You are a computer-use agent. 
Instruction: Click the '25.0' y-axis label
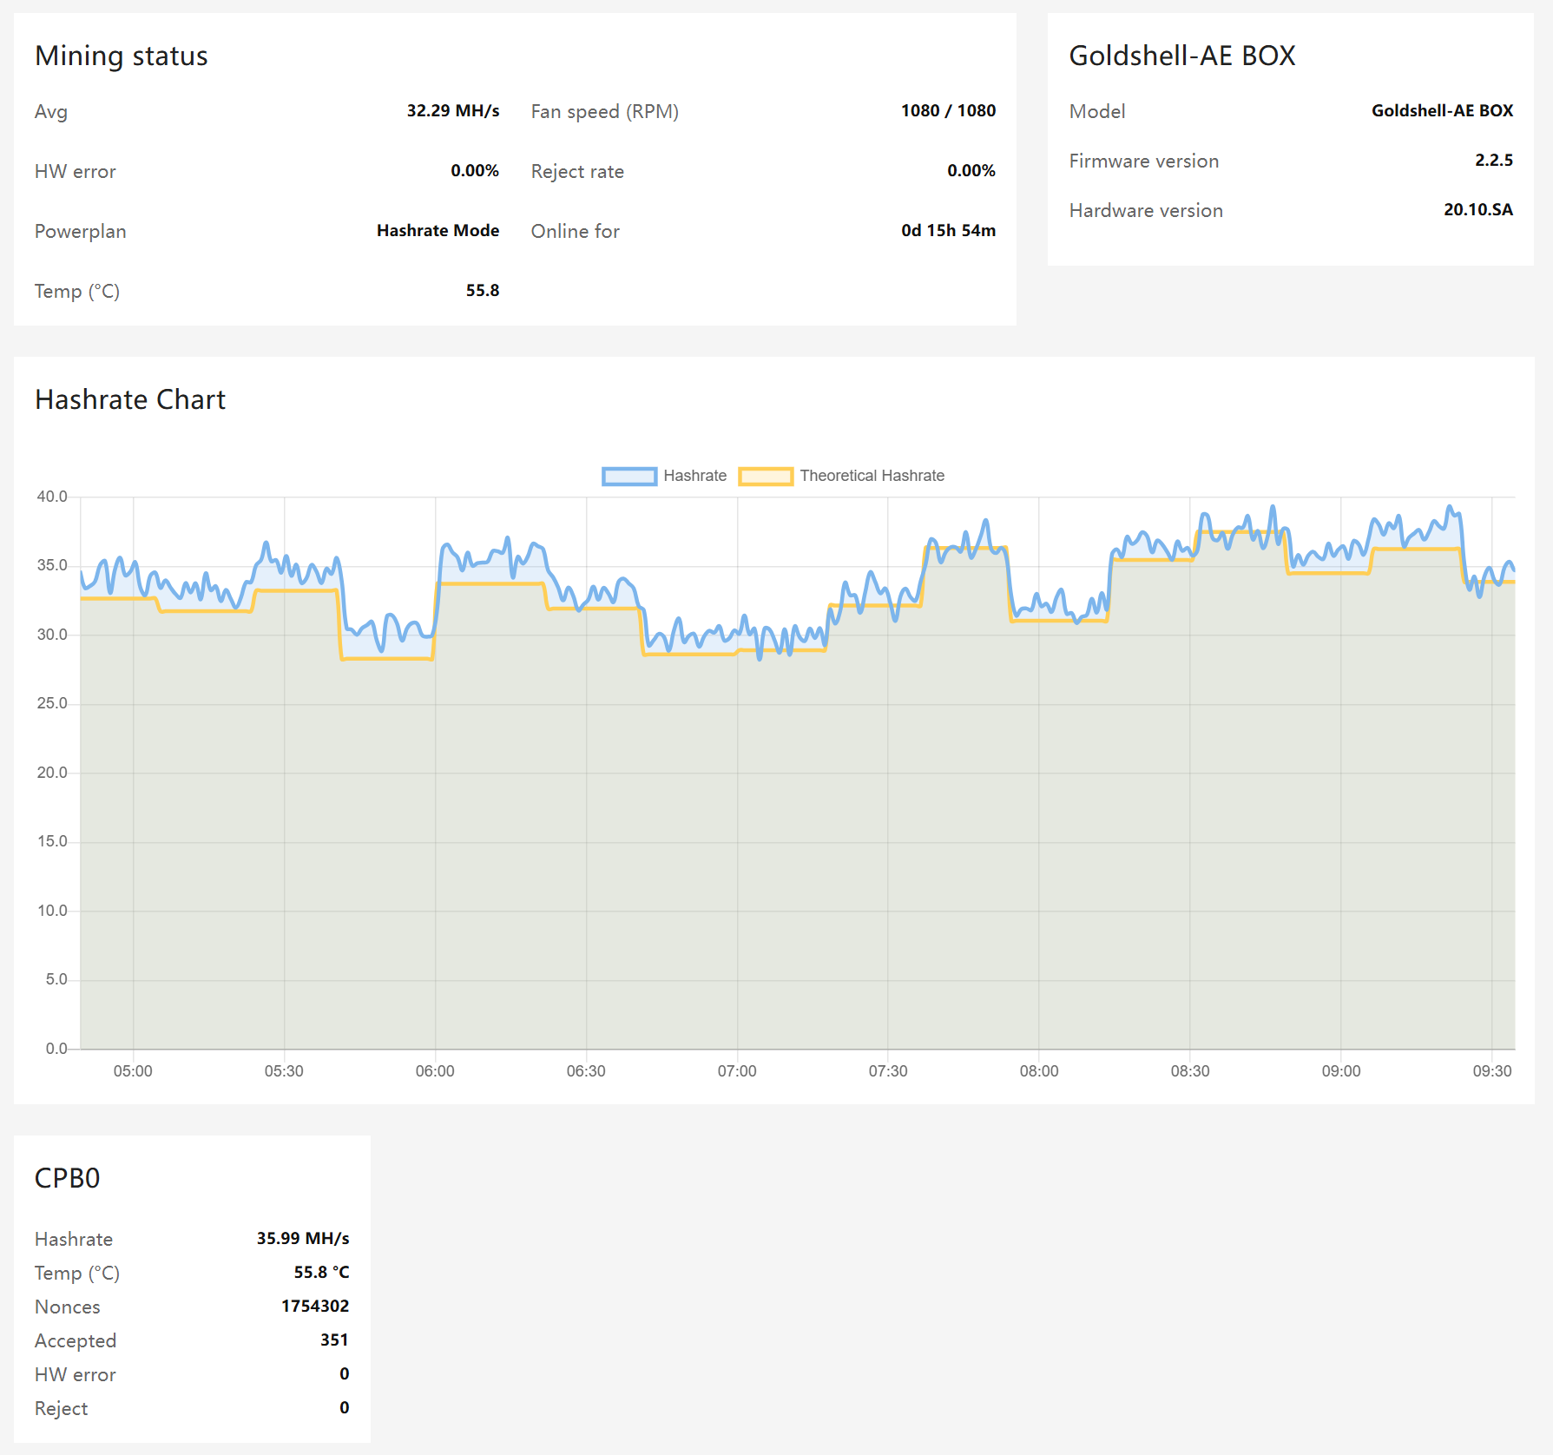52,703
